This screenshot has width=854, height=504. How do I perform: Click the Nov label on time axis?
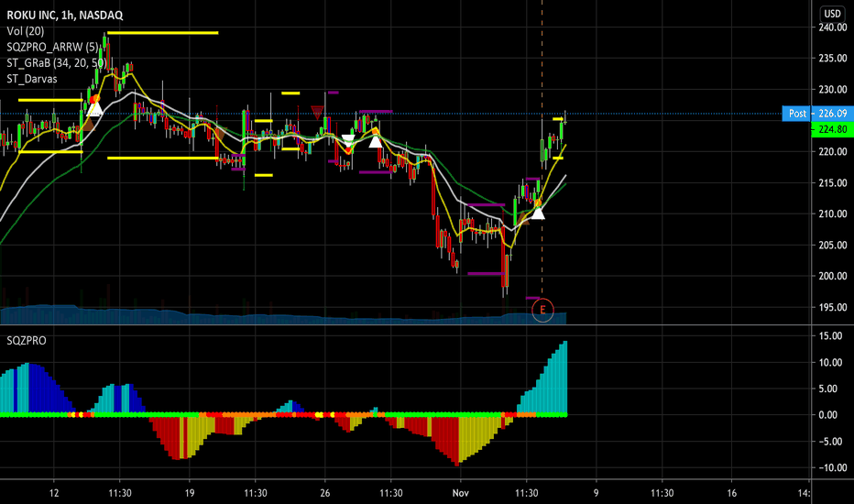click(460, 493)
